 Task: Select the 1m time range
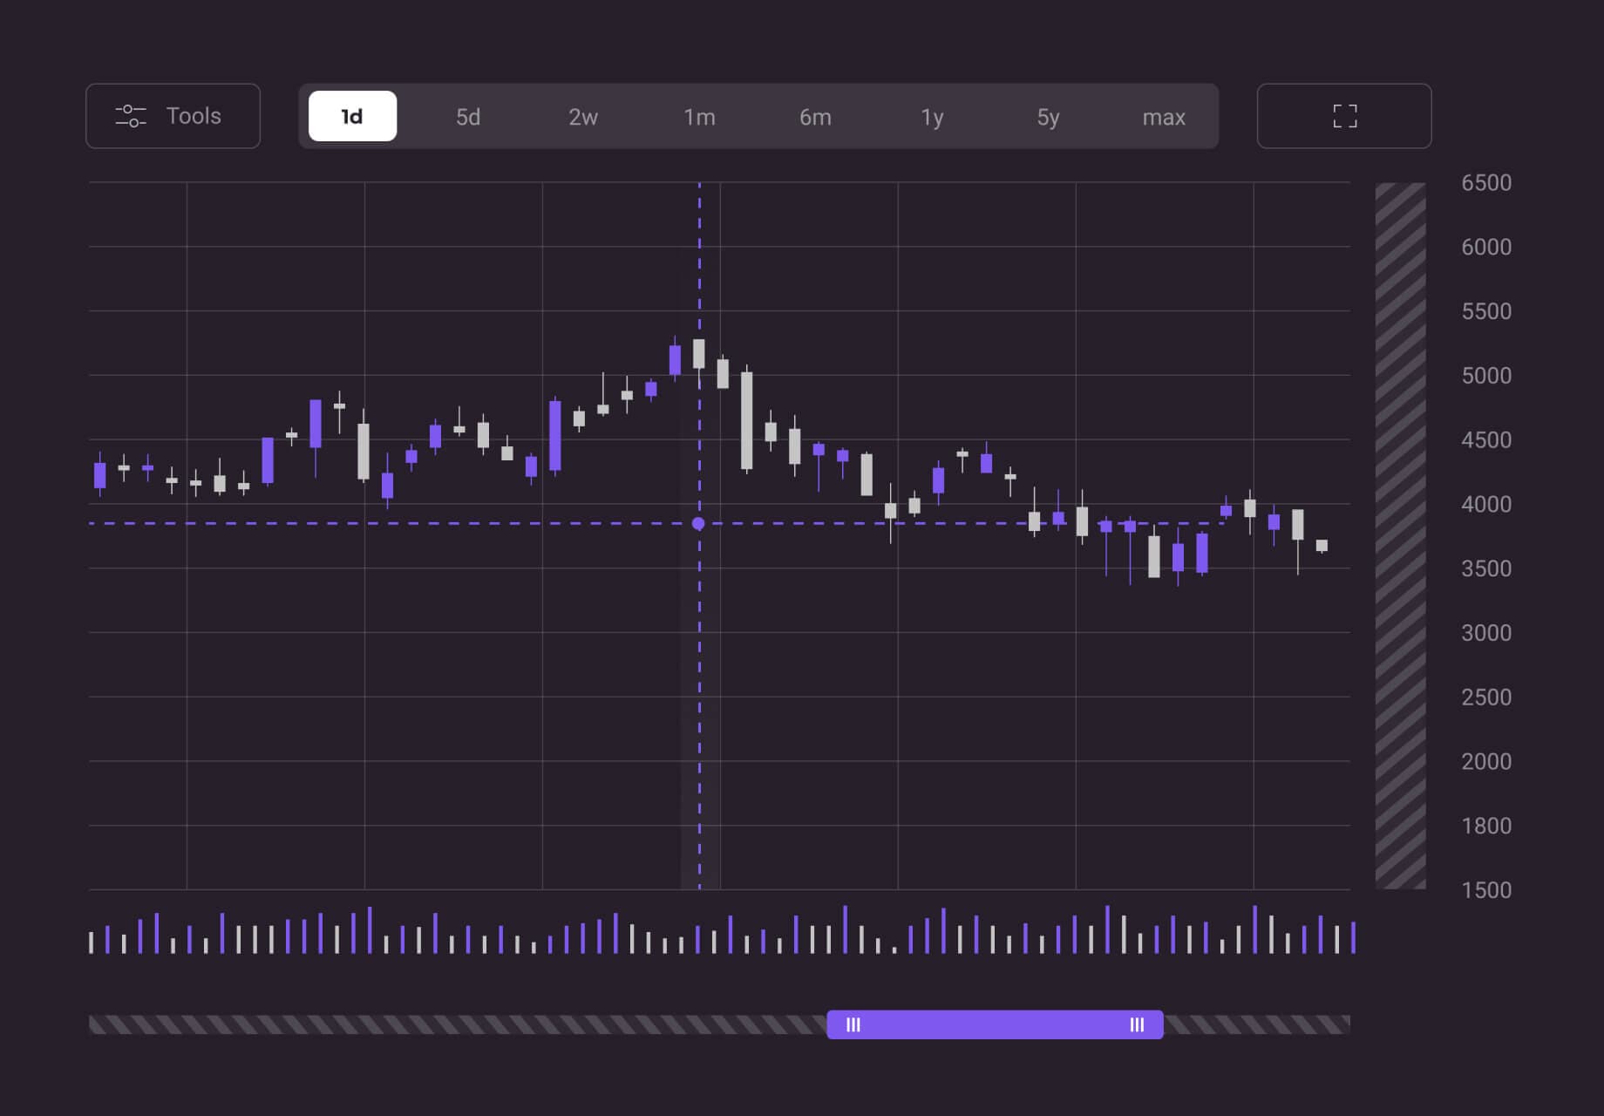point(699,117)
